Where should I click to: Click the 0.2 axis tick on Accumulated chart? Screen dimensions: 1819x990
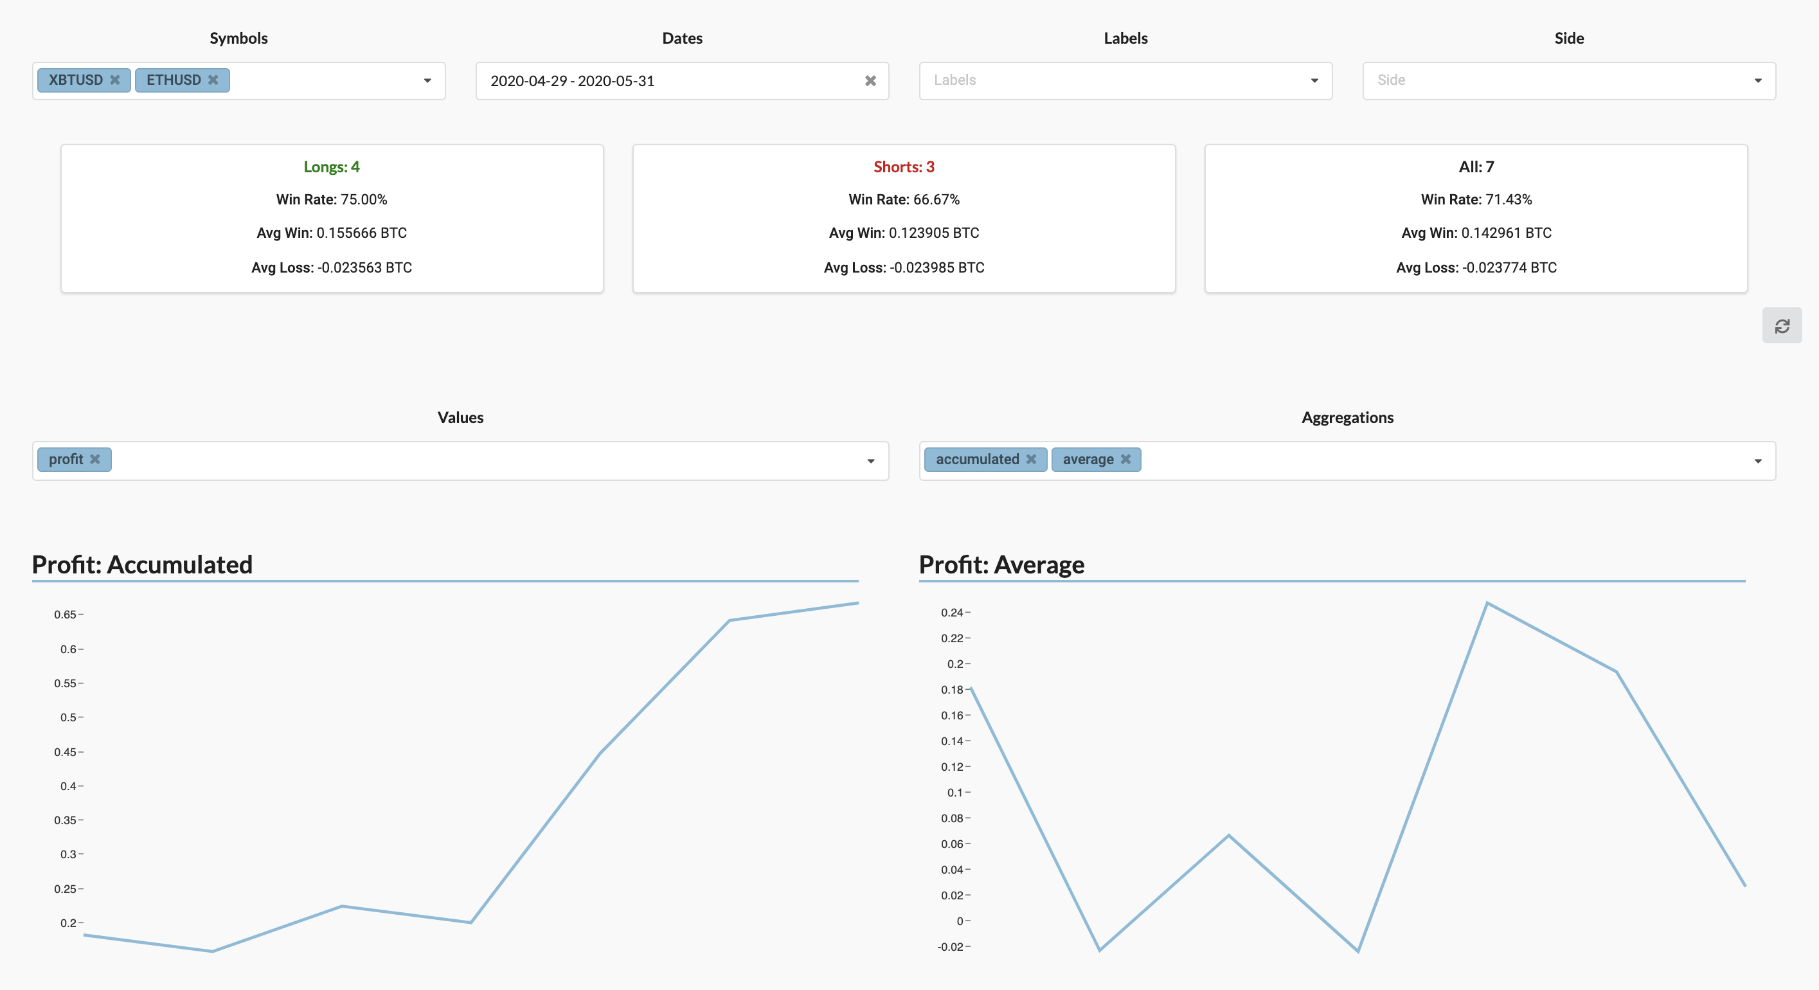tap(67, 923)
